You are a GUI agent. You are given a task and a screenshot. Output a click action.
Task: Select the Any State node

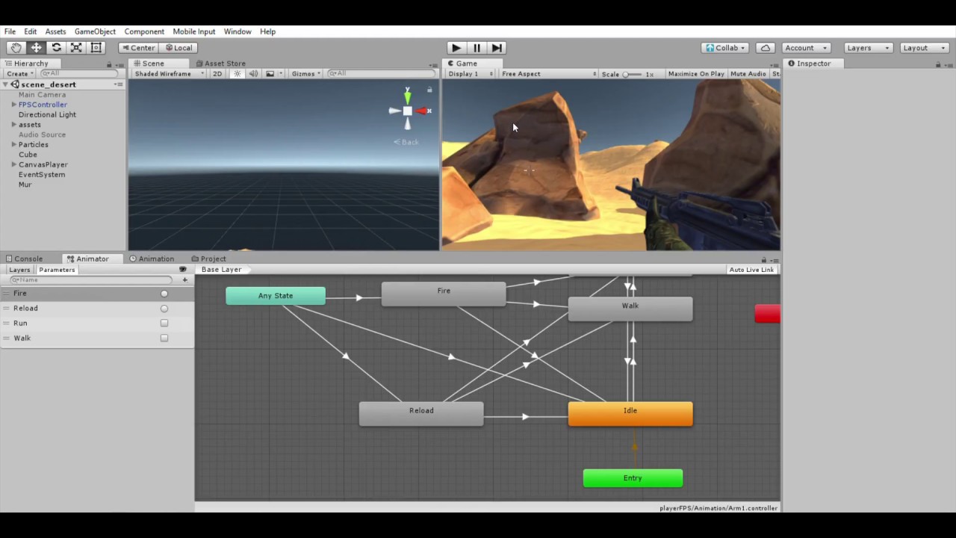click(x=276, y=296)
